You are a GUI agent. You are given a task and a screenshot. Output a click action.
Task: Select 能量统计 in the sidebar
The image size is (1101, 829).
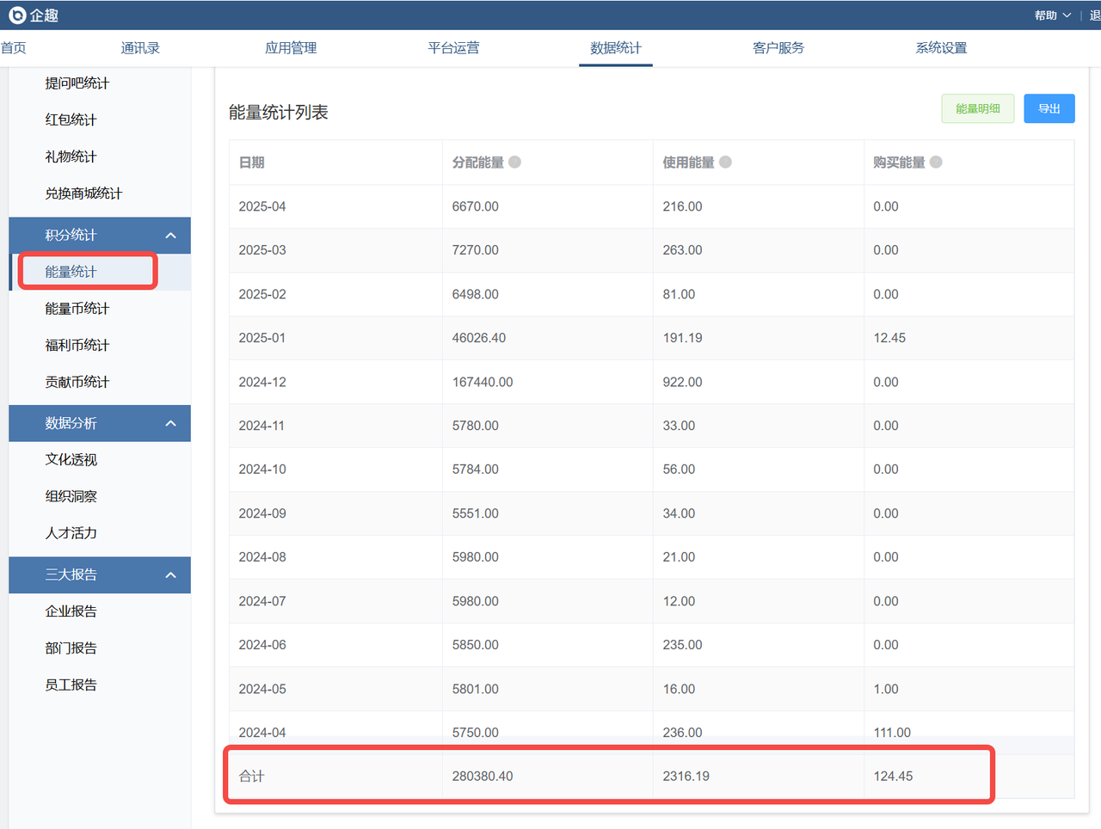click(x=71, y=272)
